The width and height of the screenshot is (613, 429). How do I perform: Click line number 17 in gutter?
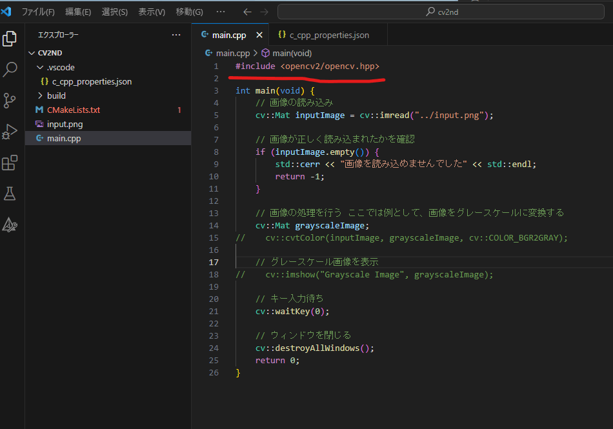click(x=214, y=262)
